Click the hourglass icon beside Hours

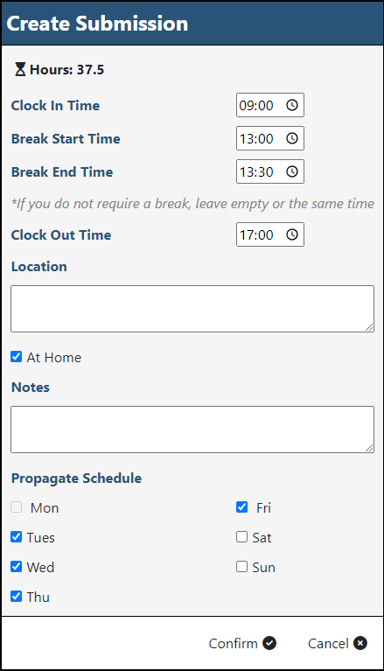[x=20, y=69]
